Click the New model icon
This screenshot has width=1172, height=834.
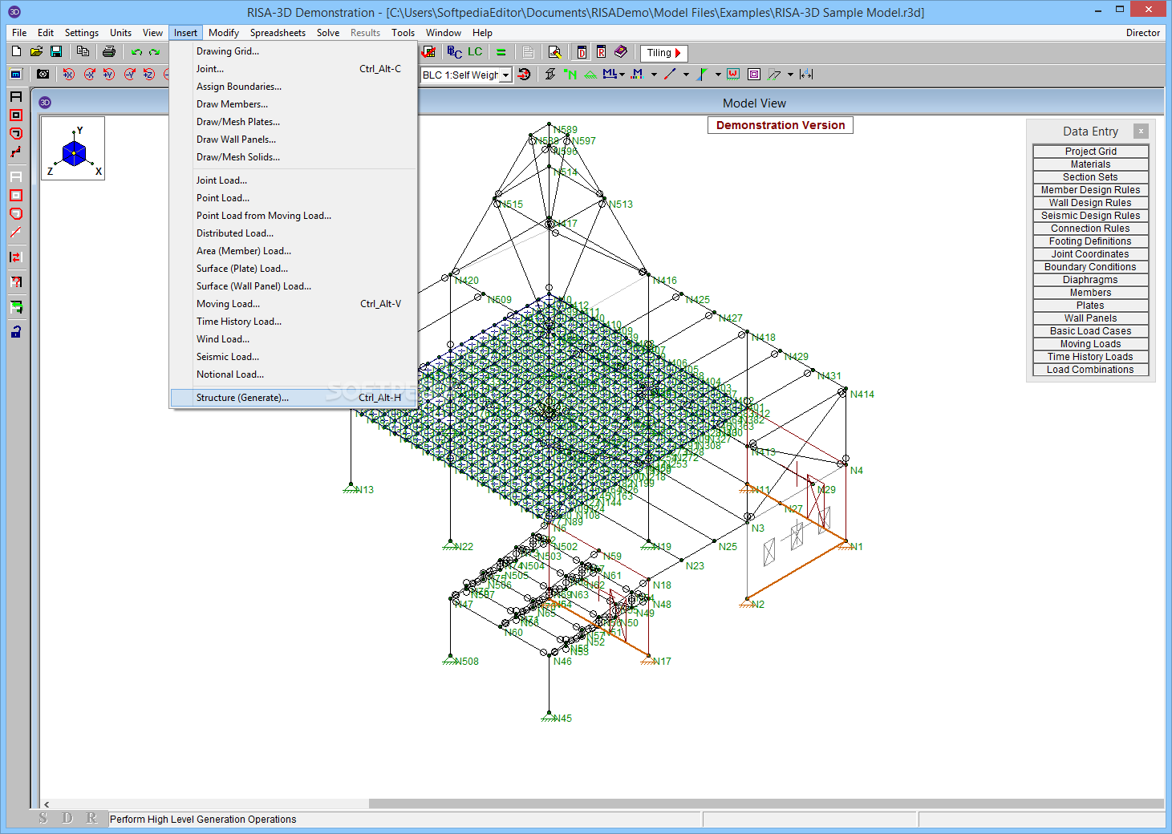16,51
